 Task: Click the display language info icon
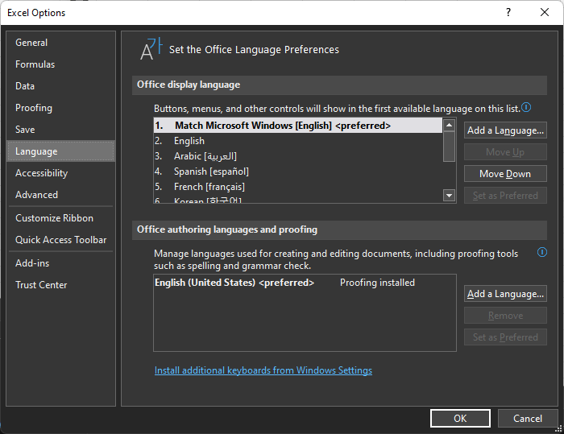[x=526, y=107]
